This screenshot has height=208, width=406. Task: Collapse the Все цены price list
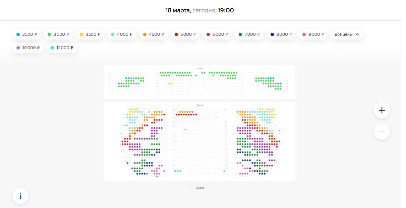(347, 34)
